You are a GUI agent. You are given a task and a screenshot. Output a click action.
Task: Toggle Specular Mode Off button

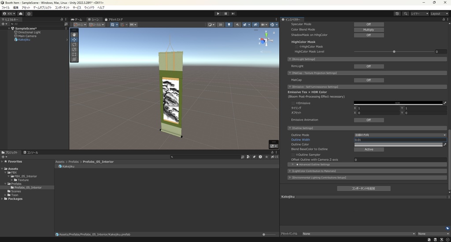[369, 25]
